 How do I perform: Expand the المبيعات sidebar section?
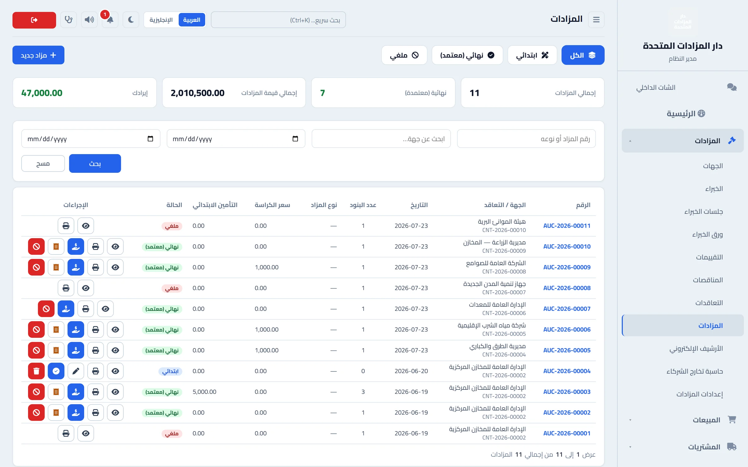(683, 420)
